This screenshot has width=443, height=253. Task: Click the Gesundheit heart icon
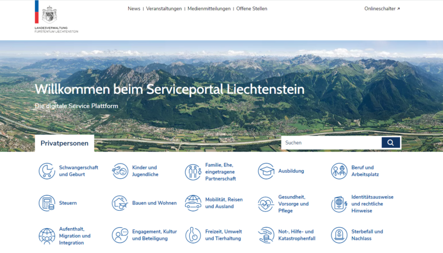266,204
